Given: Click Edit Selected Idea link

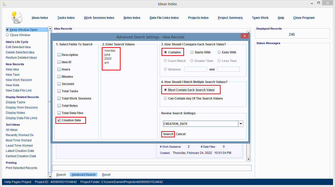Looking at the screenshot, I should 18,47.
